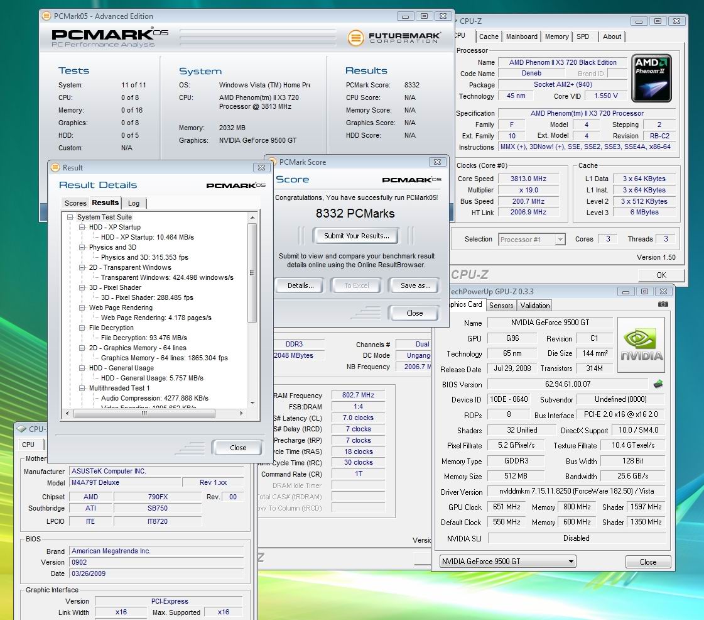Collapse the File Decryption node

(x=82, y=328)
